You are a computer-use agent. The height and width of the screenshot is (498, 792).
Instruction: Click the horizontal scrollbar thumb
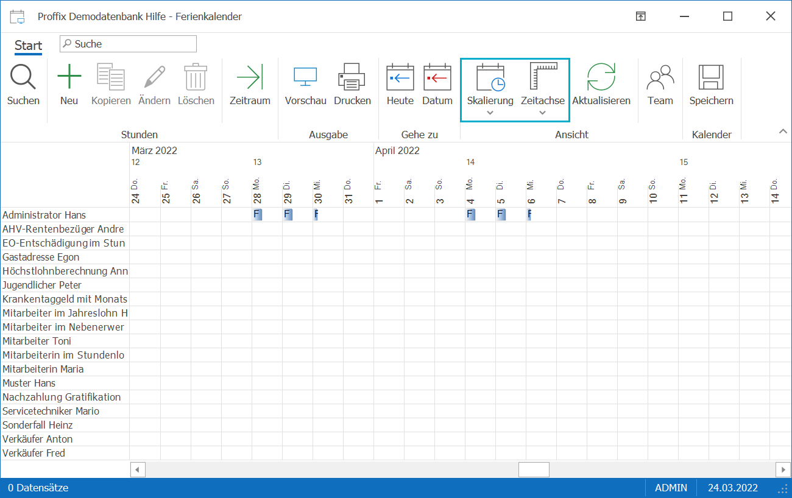534,469
